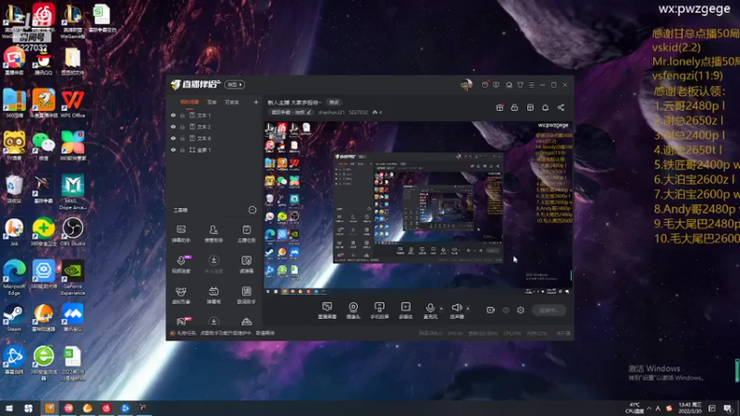Open the gift box icon above preview
This screenshot has width=740, height=416.
(499, 107)
